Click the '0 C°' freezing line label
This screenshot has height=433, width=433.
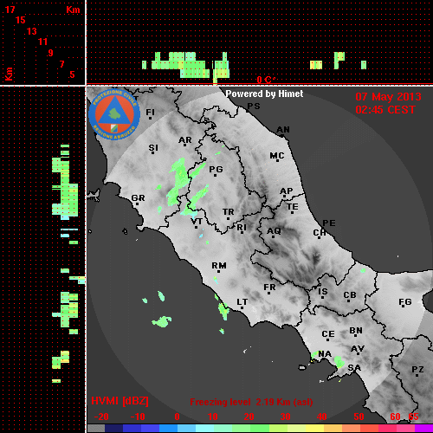tap(266, 80)
